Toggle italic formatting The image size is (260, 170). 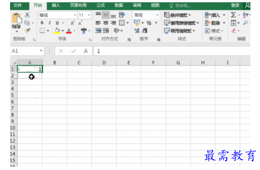(x=49, y=23)
